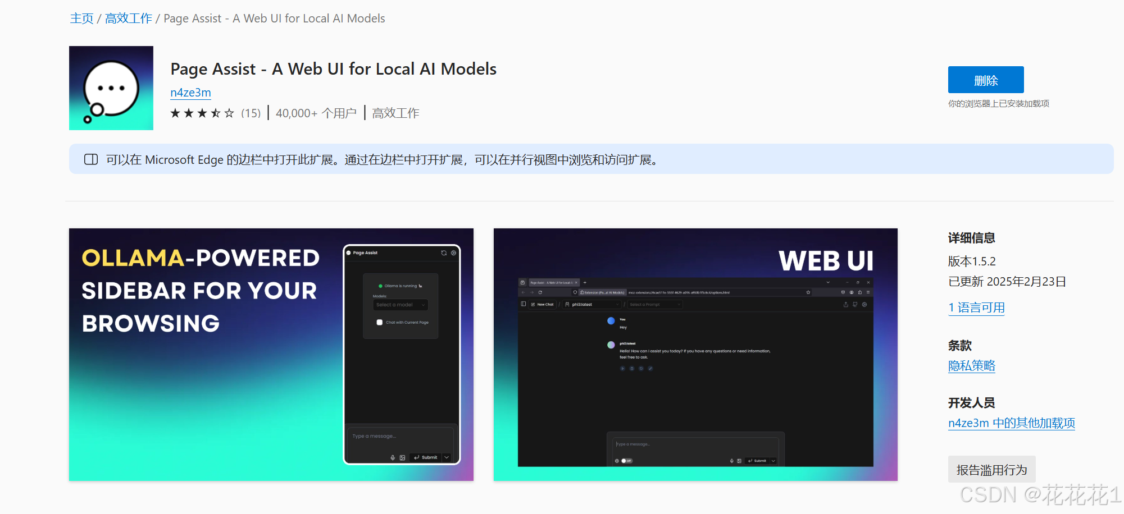The height and width of the screenshot is (514, 1124).
Task: Open n4ze3m 中的其他加载项 link
Action: click(x=1012, y=423)
